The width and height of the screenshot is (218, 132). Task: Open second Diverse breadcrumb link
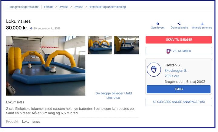click(78, 7)
